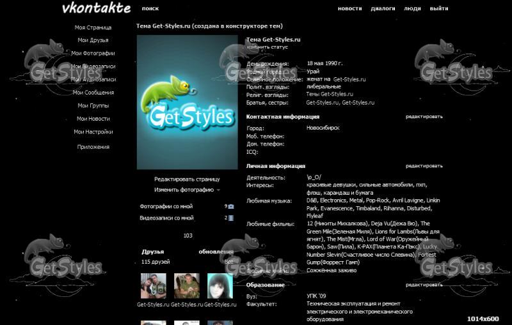Open Моя Страница in sidebar
The image size is (512, 325).
point(93,27)
